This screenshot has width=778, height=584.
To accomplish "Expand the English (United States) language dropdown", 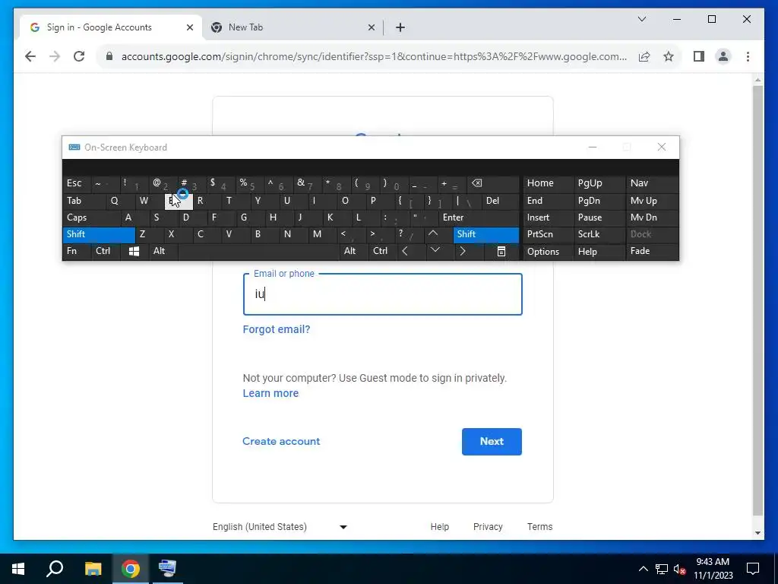I will point(280,527).
